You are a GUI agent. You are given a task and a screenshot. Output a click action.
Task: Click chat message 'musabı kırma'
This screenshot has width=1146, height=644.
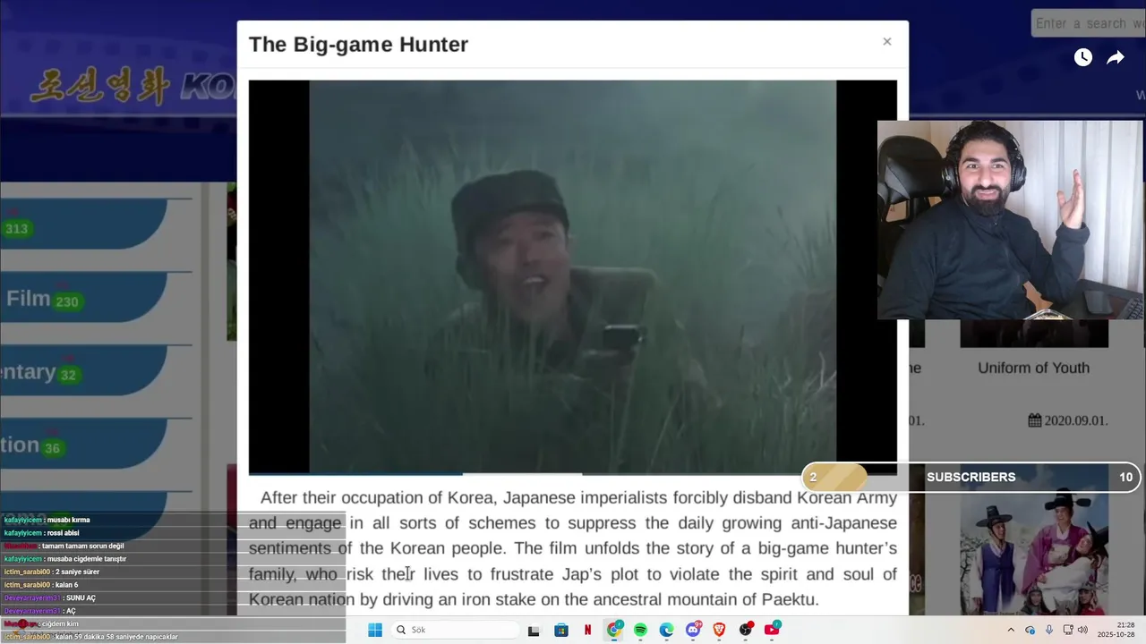pos(70,520)
